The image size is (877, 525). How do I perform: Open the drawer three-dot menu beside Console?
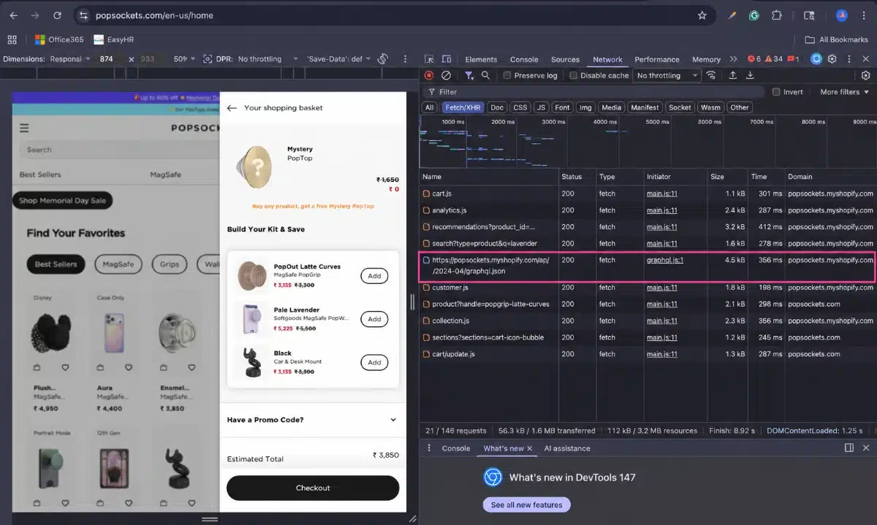429,448
